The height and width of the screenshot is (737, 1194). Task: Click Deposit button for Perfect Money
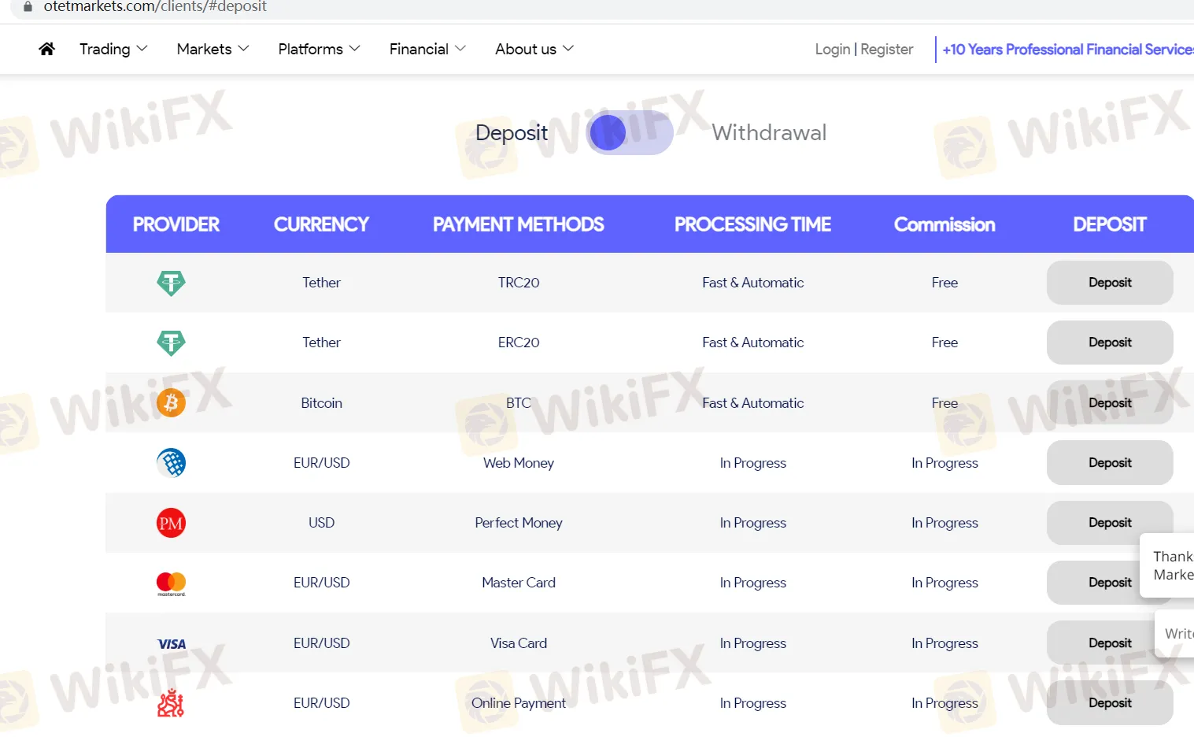[x=1110, y=523]
